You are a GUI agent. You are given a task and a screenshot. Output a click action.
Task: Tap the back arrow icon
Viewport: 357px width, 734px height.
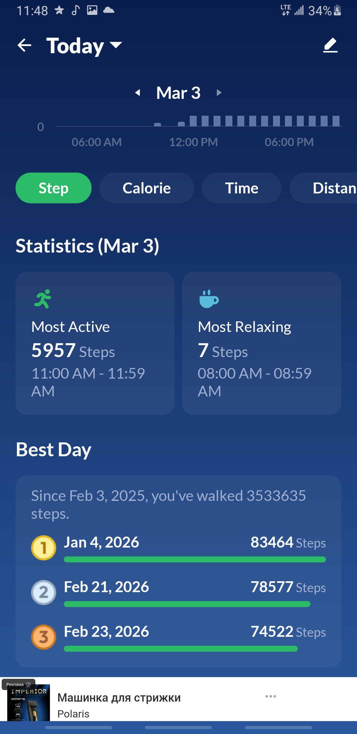point(24,45)
